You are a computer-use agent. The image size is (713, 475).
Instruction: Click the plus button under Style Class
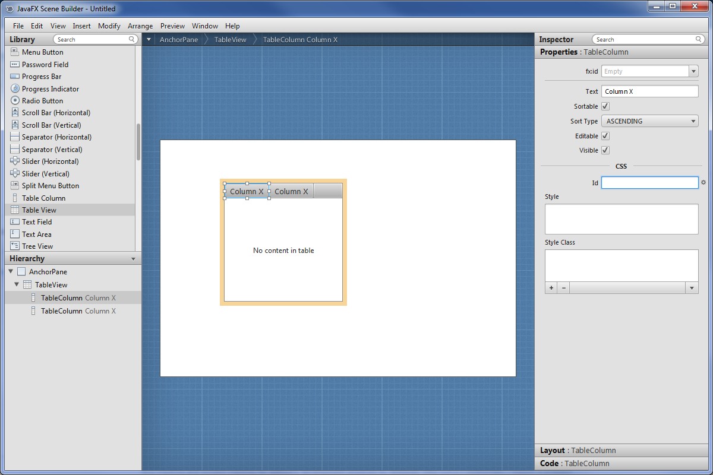tap(551, 288)
